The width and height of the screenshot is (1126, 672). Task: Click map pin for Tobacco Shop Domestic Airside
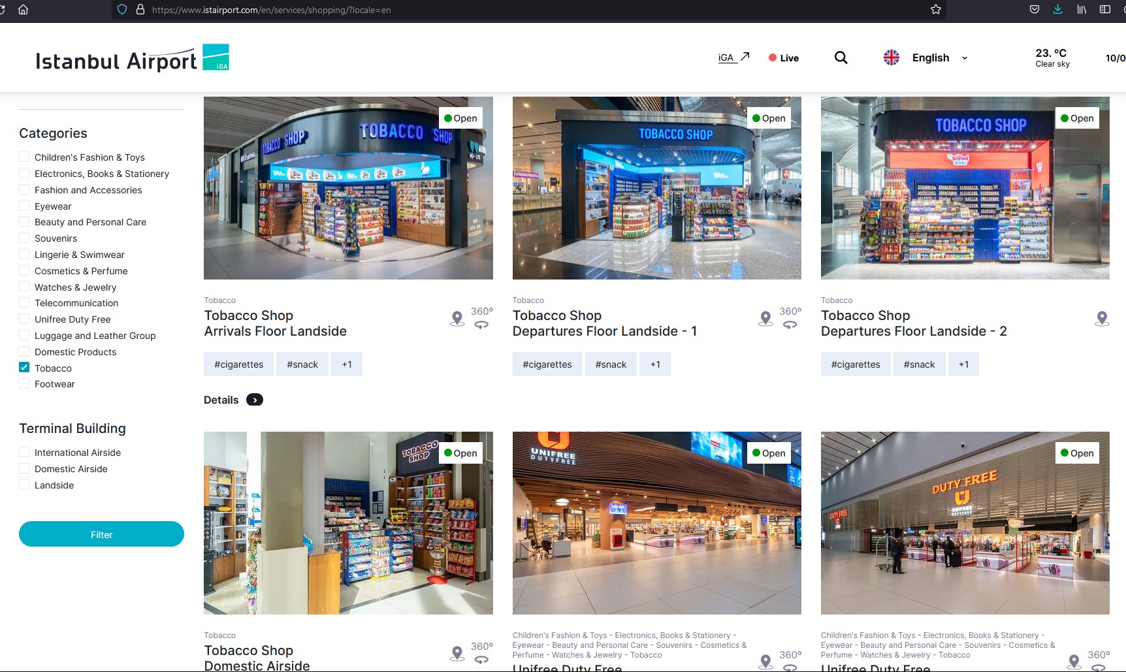pyautogui.click(x=457, y=654)
